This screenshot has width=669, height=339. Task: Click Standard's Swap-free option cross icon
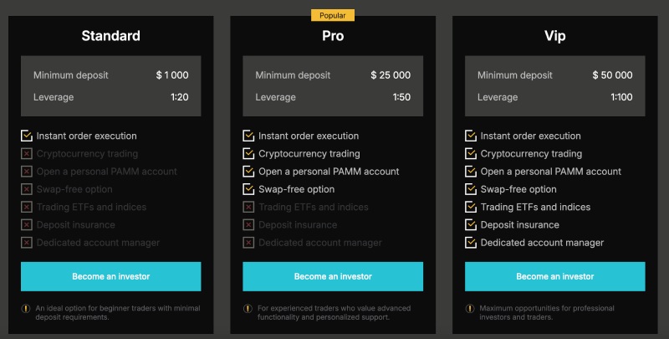[x=27, y=189]
